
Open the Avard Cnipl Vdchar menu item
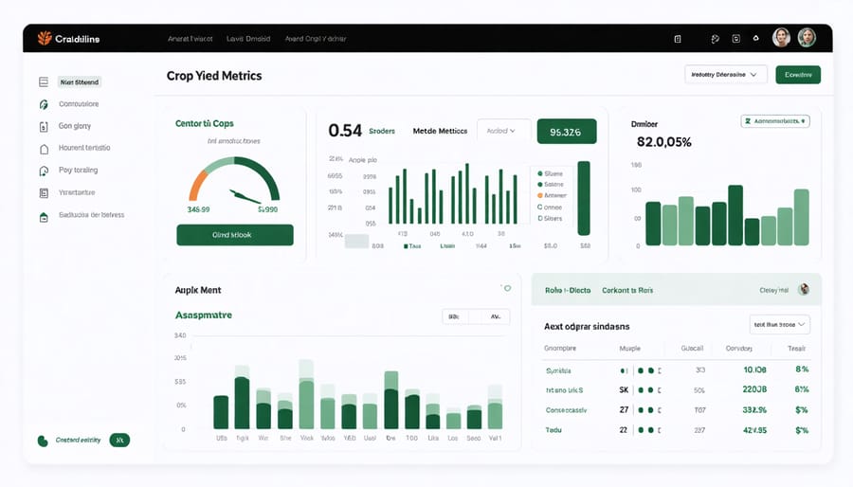coord(316,39)
